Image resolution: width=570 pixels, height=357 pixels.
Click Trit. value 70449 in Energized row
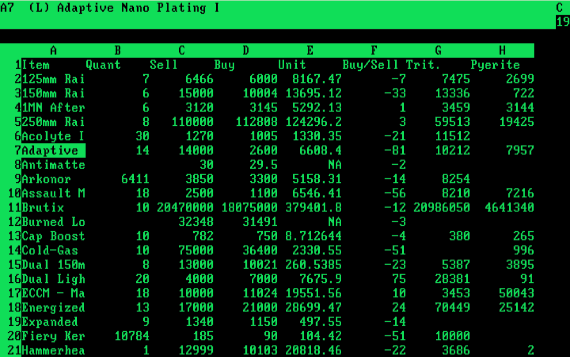(452, 308)
